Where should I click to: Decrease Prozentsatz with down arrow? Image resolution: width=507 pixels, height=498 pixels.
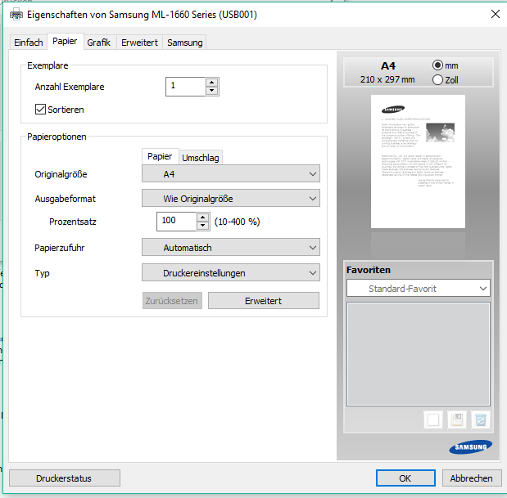[203, 226]
